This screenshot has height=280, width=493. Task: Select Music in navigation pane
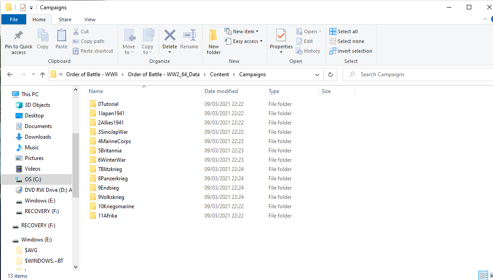(x=28, y=148)
